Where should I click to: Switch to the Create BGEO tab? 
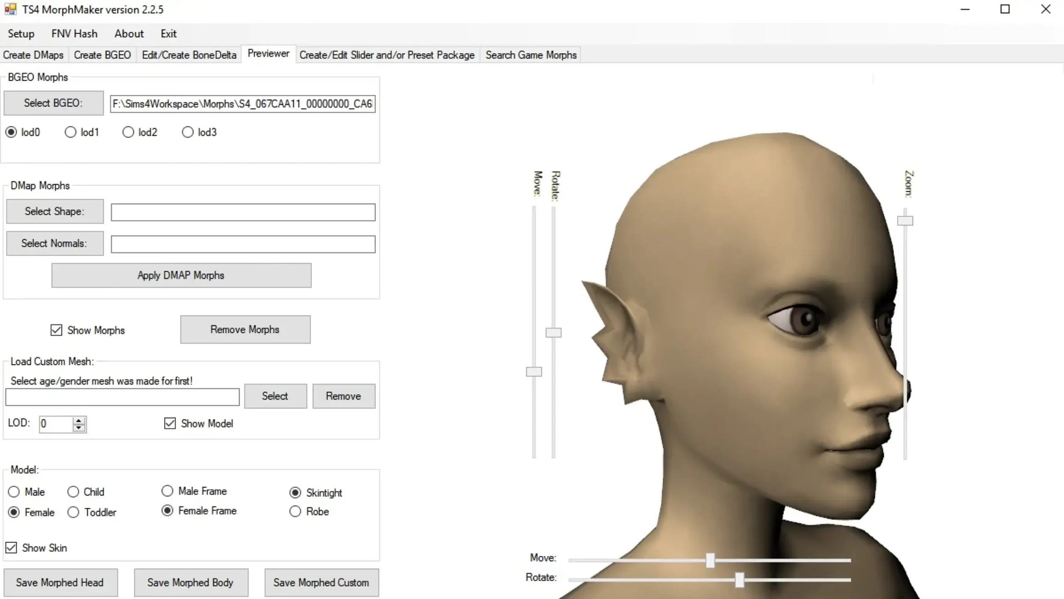102,55
